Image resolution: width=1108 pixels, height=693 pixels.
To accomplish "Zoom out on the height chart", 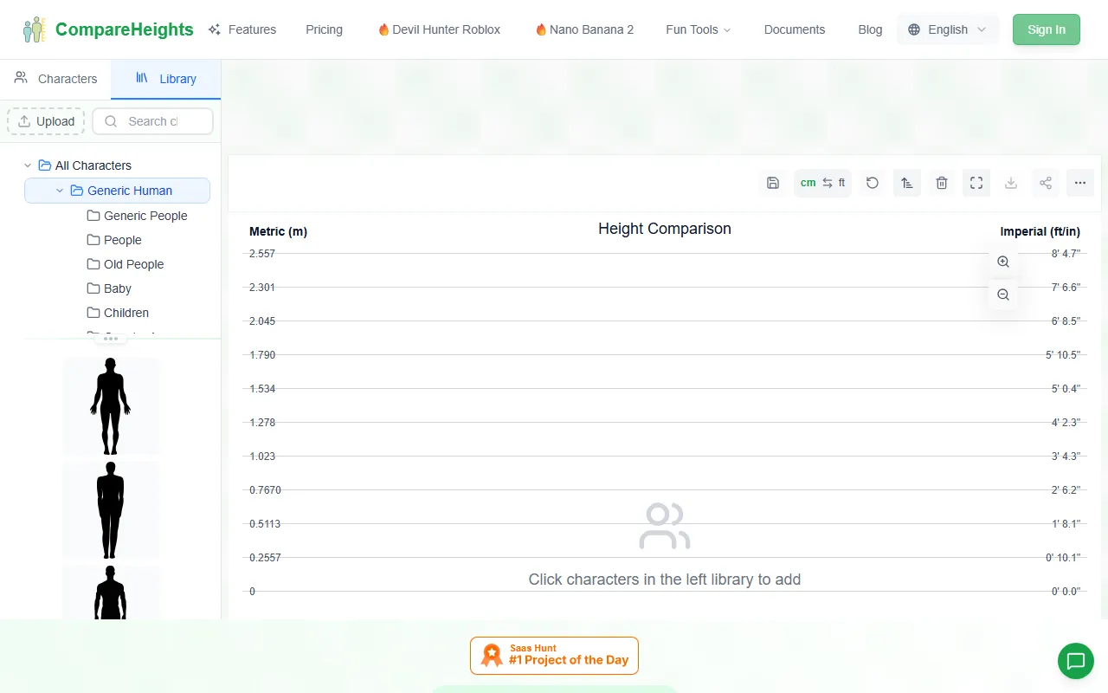I will pos(1003,295).
